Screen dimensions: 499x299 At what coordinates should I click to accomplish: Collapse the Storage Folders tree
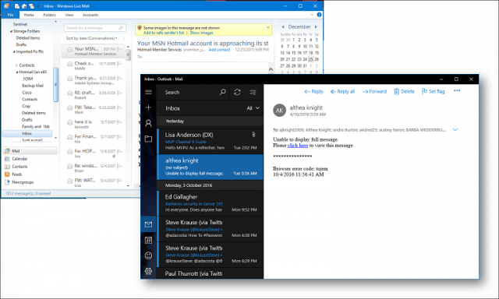click(11, 31)
